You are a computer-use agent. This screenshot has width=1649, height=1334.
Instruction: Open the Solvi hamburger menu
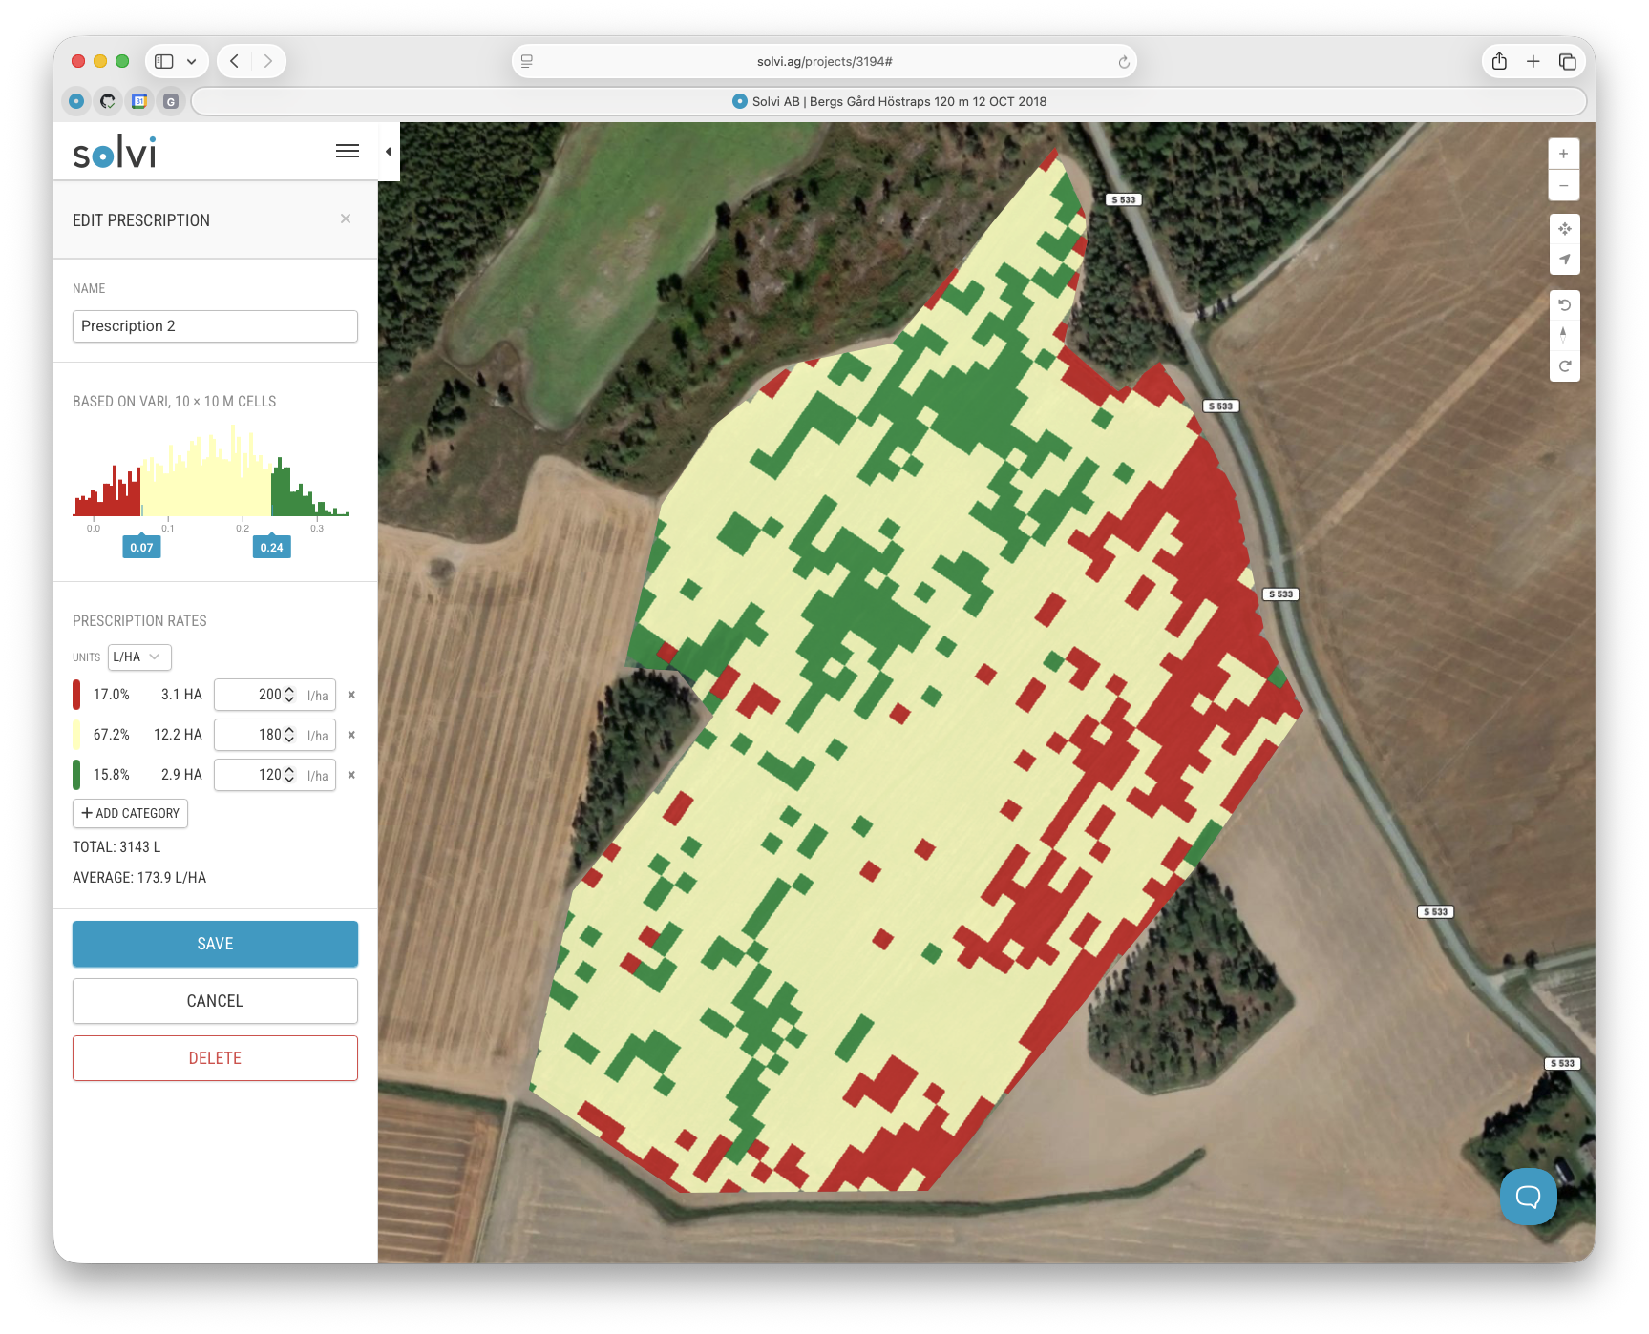tap(348, 151)
